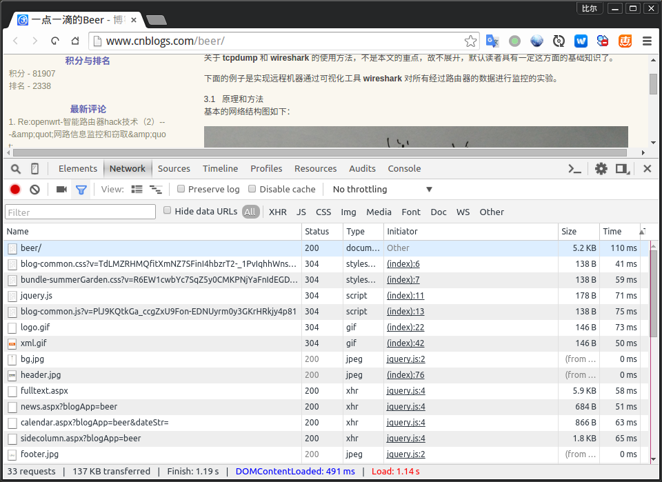Change DevTools dock side icon
The image size is (662, 482).
pyautogui.click(x=622, y=169)
